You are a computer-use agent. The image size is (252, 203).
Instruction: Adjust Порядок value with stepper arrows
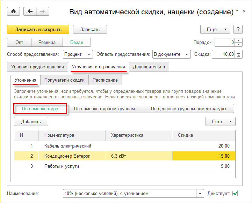pos(239,43)
